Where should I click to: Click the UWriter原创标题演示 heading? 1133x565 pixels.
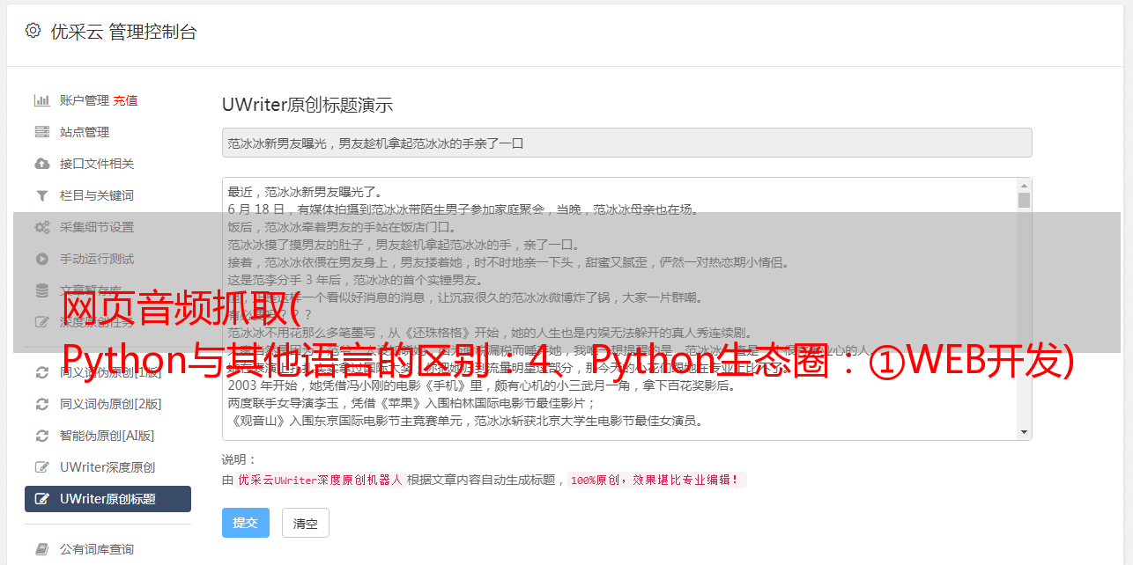coord(307,105)
